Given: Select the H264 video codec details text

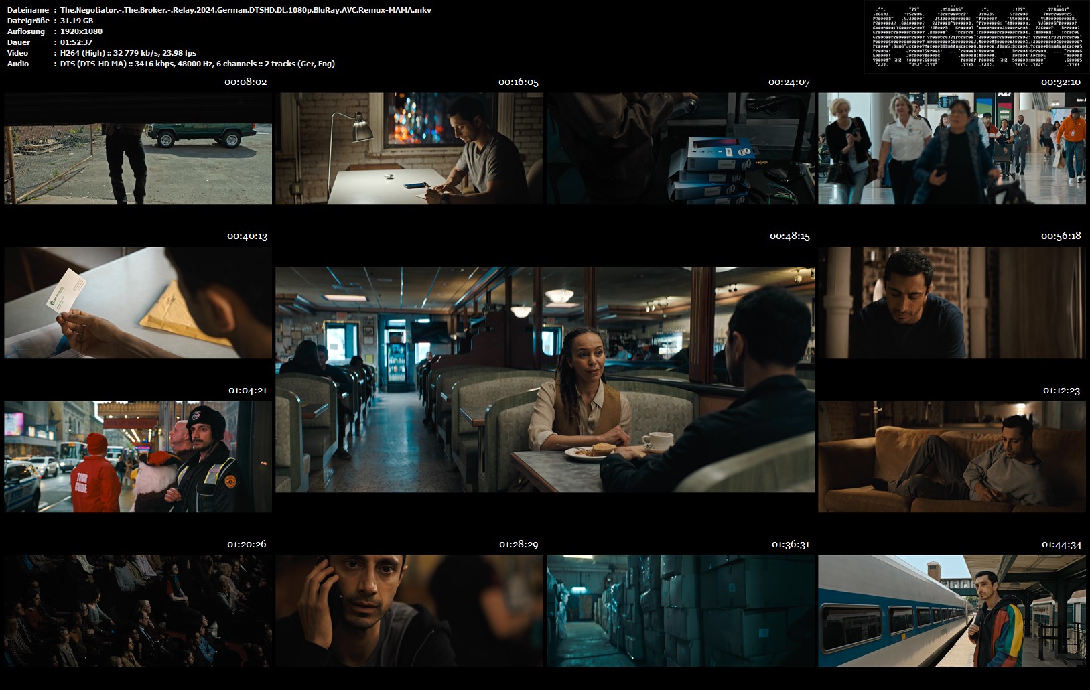Looking at the screenshot, I should click(129, 53).
